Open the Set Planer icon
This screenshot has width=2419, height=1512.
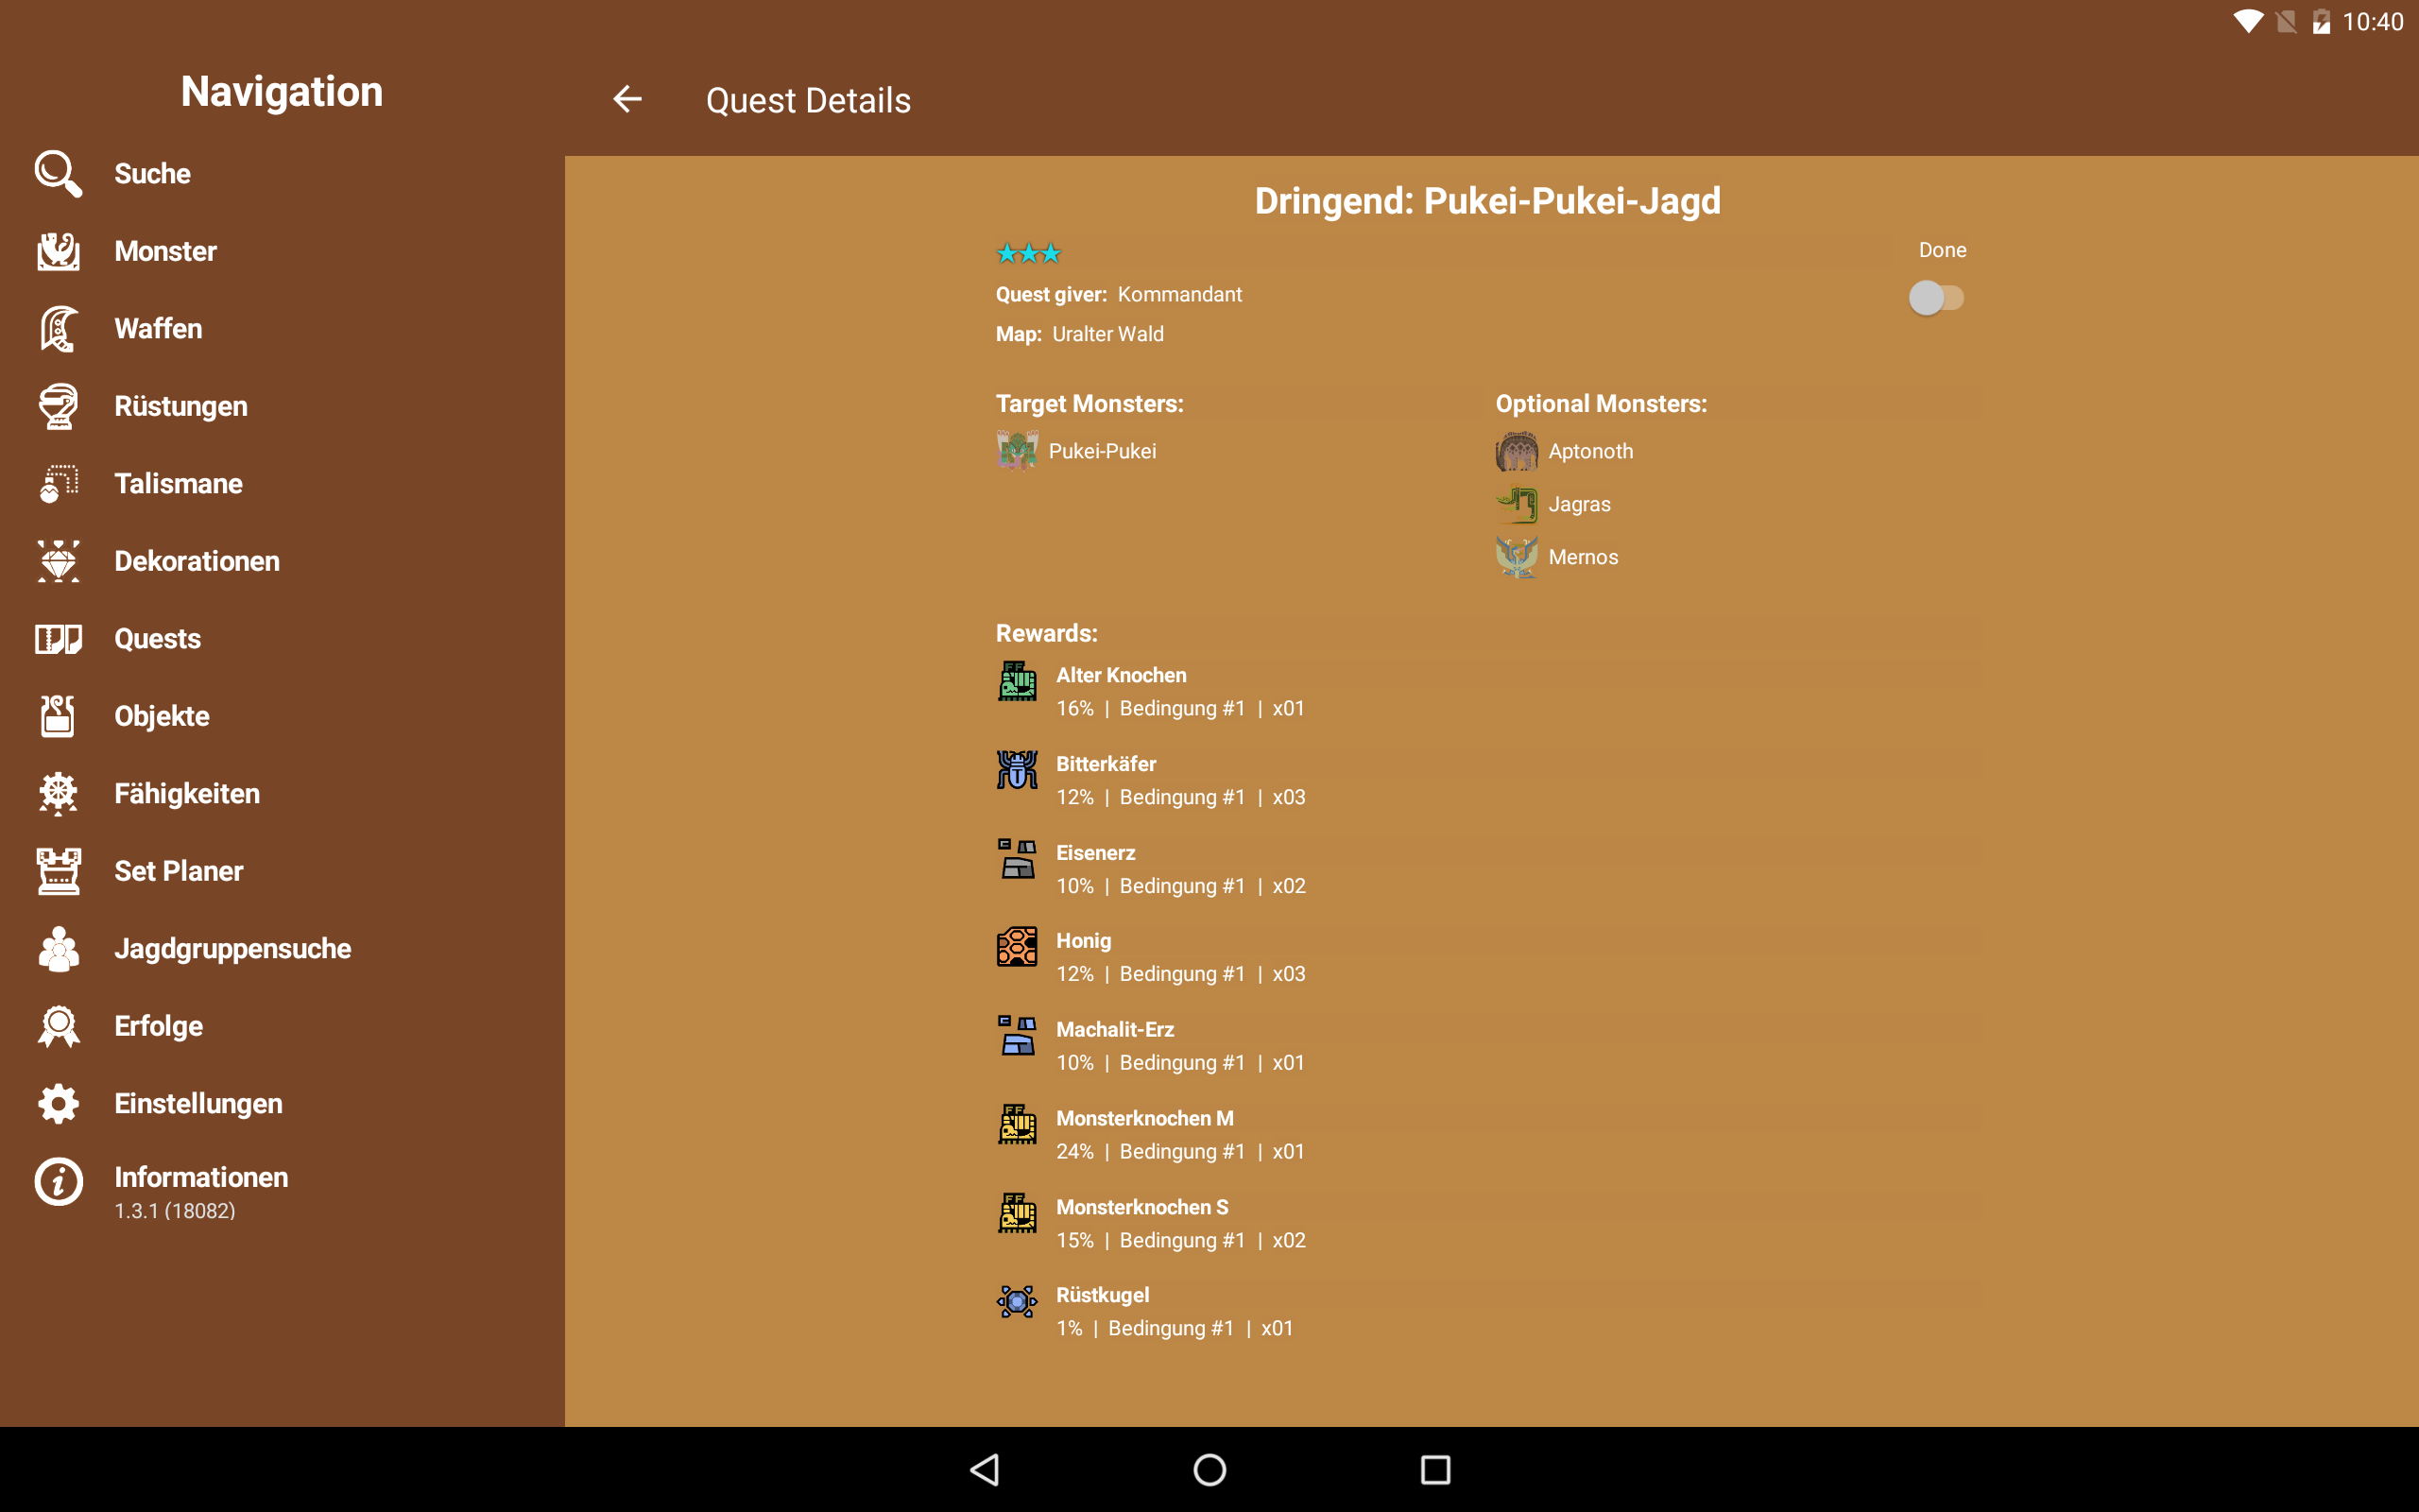[x=58, y=871]
